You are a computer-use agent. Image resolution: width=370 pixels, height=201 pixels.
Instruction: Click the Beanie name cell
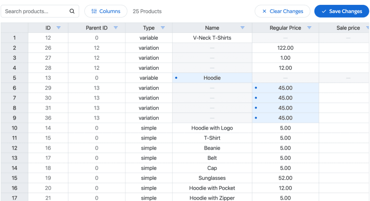pyautogui.click(x=212, y=148)
